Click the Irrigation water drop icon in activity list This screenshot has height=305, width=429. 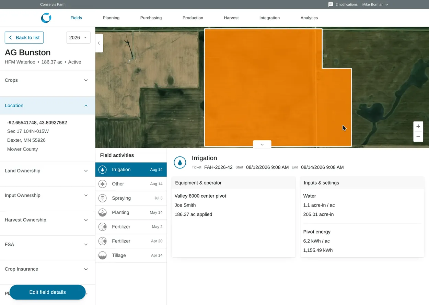click(x=103, y=169)
